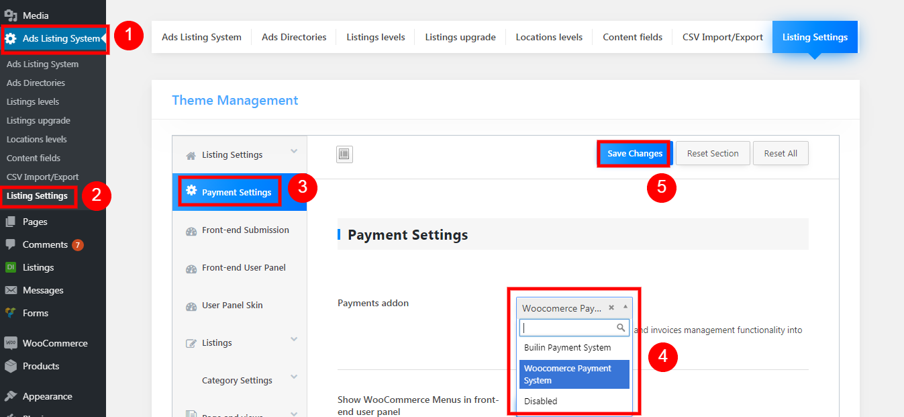Open the Comments menu item

(x=53, y=244)
